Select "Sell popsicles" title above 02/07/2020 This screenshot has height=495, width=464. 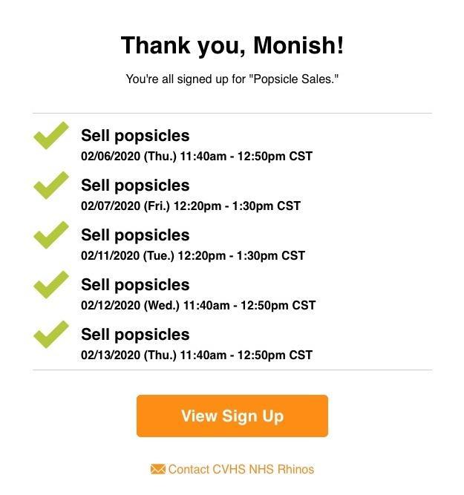point(135,186)
